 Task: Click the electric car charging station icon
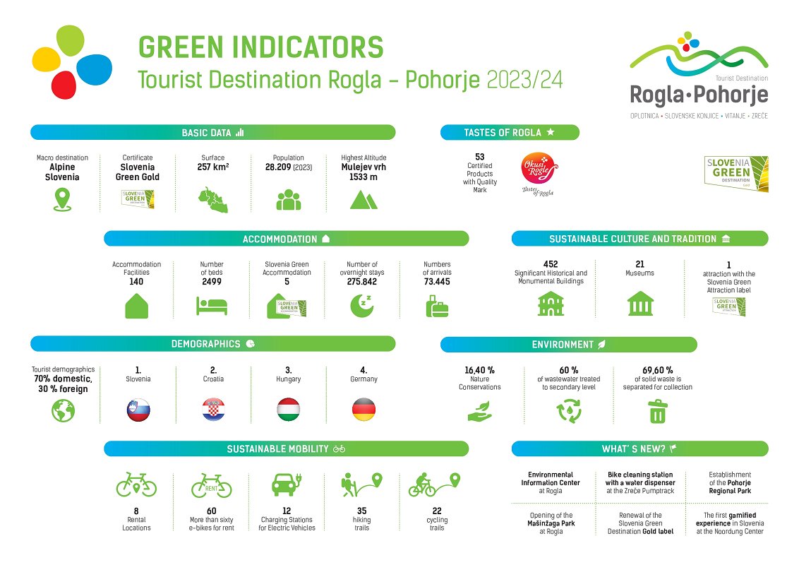tap(287, 485)
